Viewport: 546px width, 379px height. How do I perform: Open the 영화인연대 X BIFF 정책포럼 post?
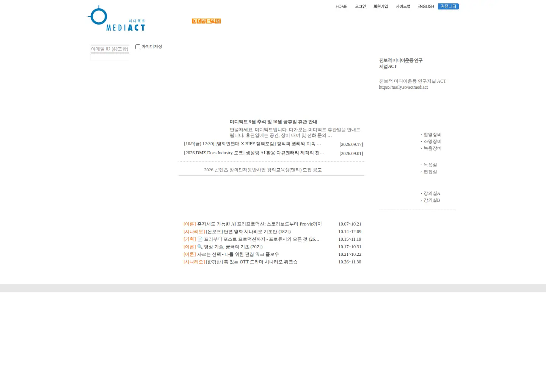click(x=253, y=144)
